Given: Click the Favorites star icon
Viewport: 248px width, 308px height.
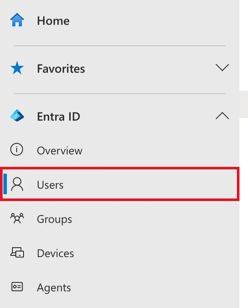Looking at the screenshot, I should [17, 68].
